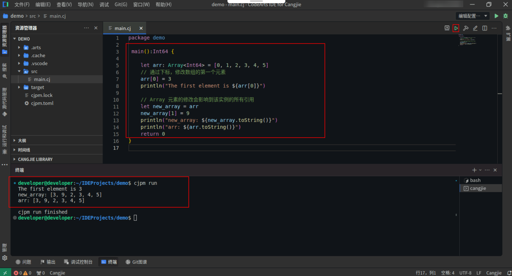Click the pencil edit icon in editor toolbar

click(x=475, y=28)
